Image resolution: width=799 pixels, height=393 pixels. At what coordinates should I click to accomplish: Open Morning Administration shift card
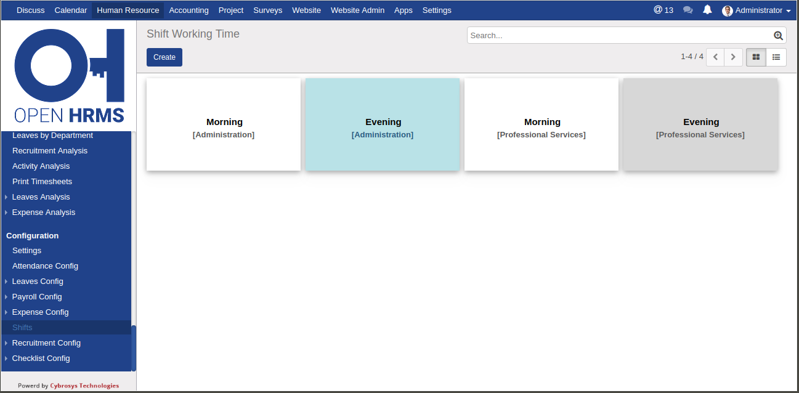click(224, 124)
